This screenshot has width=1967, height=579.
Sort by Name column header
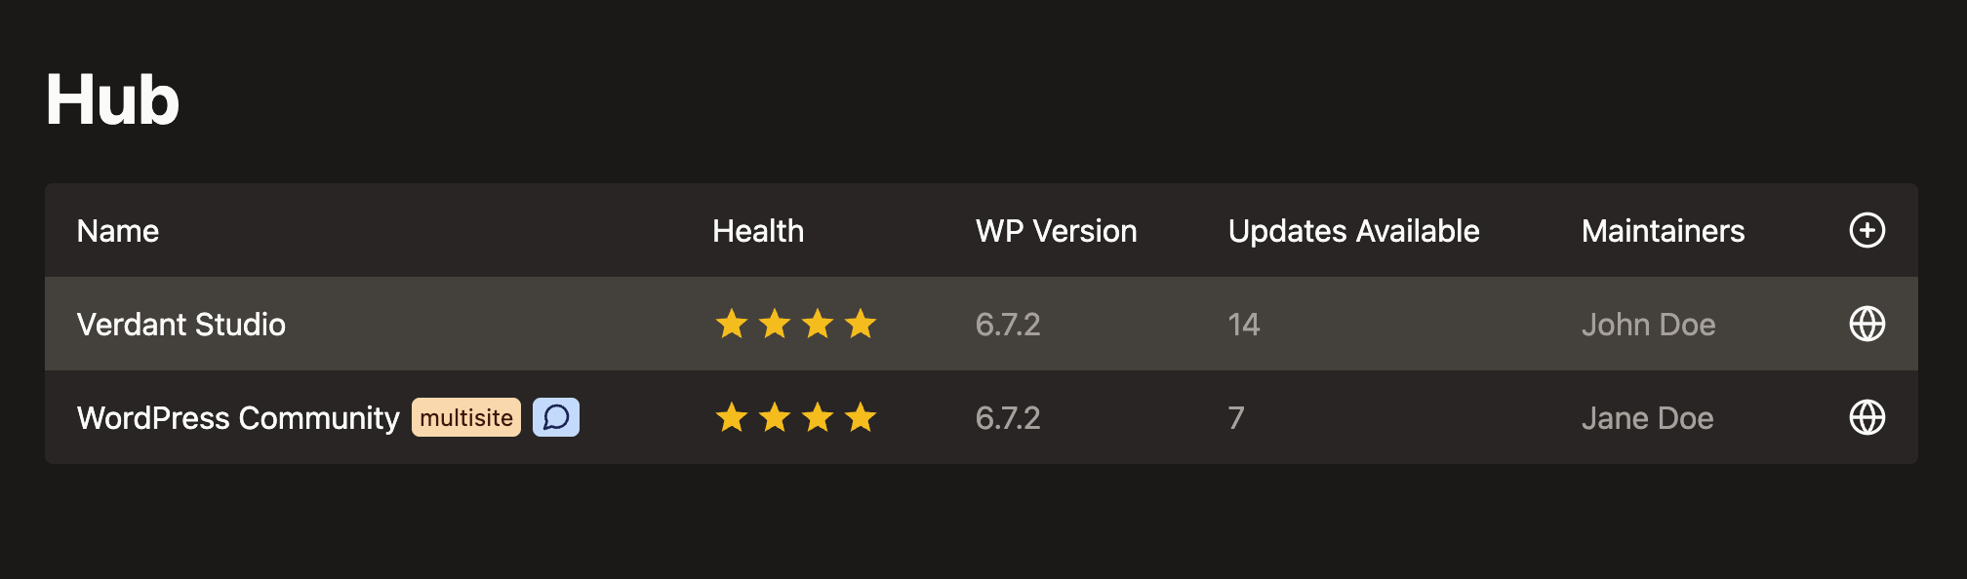tap(118, 231)
